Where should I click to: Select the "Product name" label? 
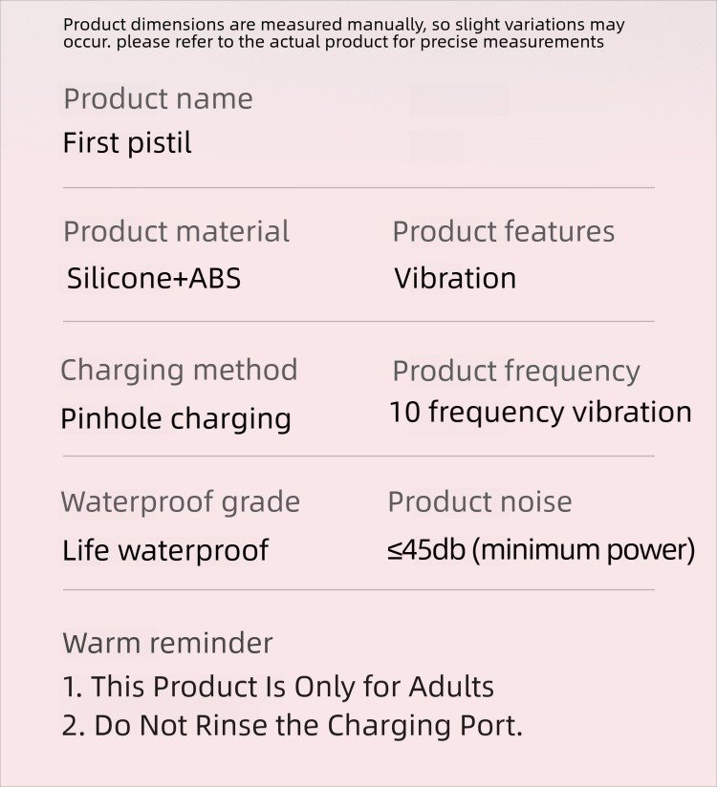[158, 98]
